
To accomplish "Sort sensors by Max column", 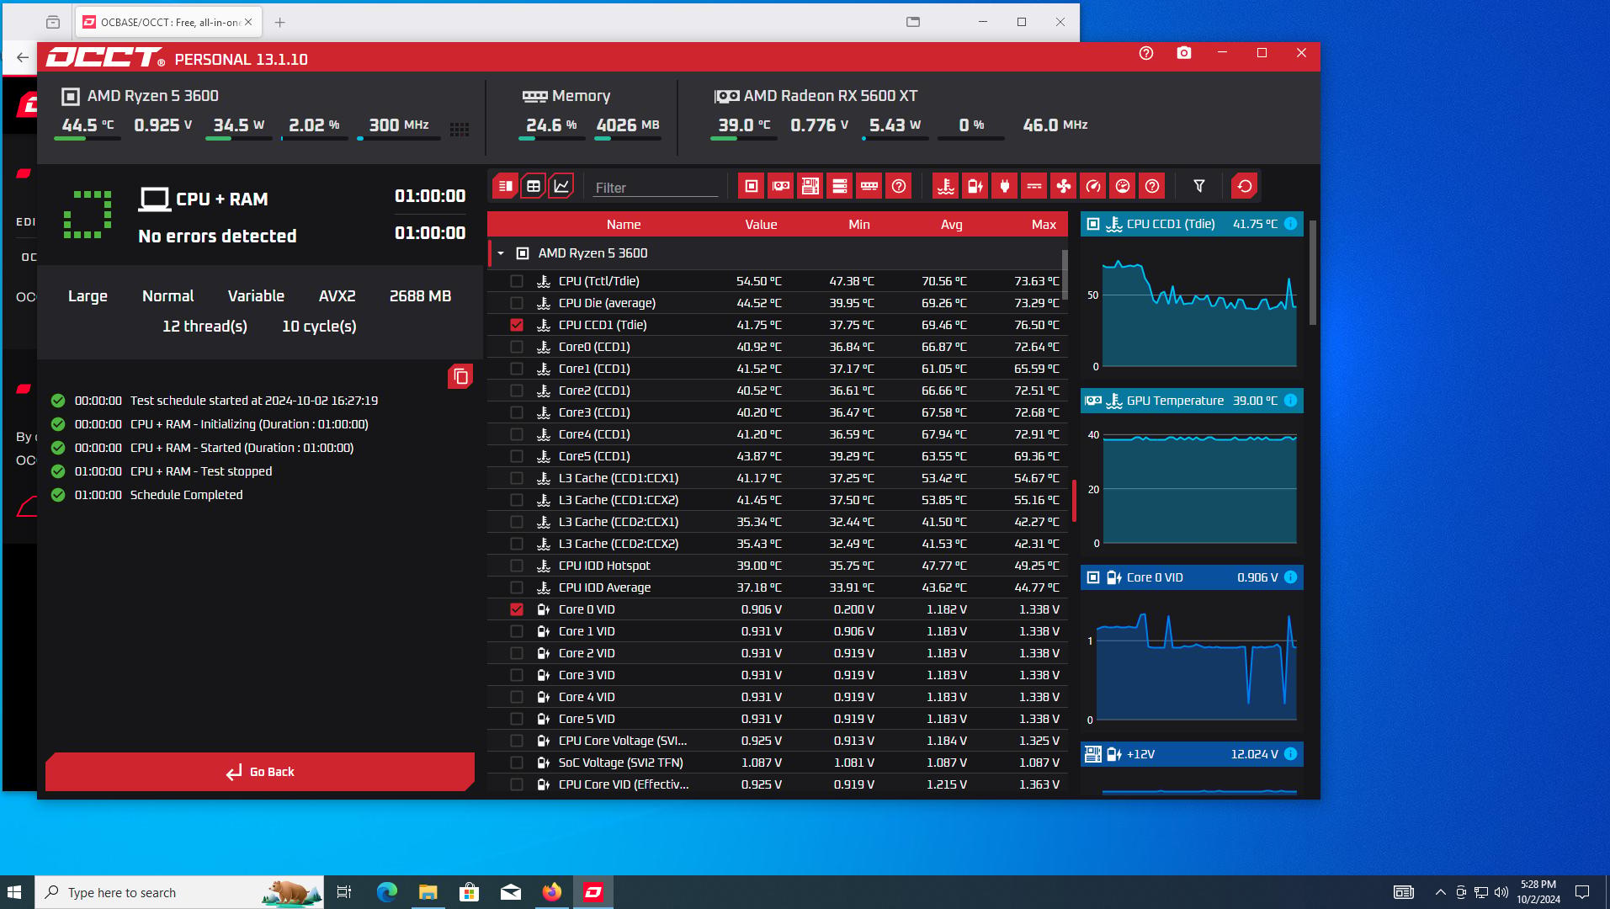I will pos(1044,225).
